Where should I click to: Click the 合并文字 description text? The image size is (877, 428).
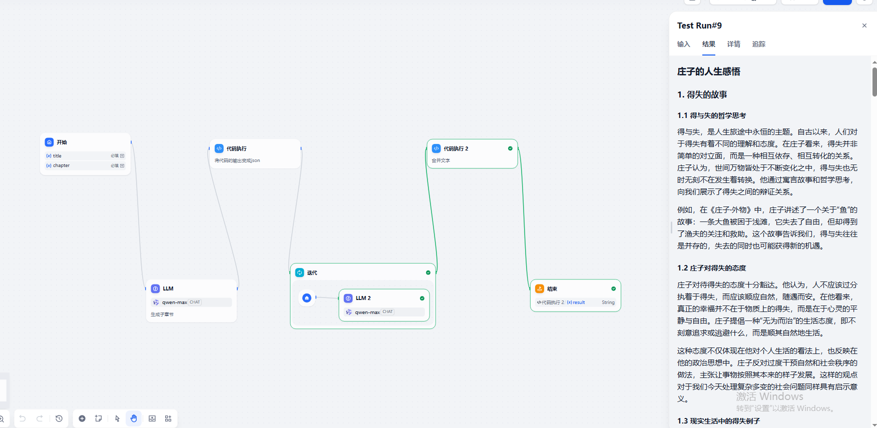click(441, 160)
